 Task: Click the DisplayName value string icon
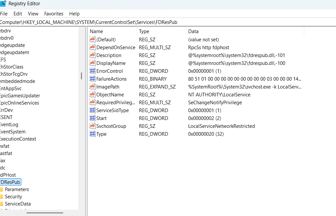pyautogui.click(x=92, y=63)
